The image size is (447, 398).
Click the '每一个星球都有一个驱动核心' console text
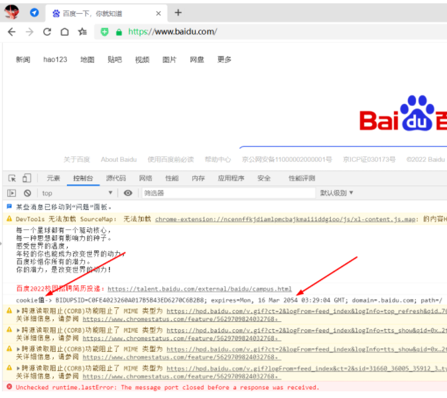[64, 230]
